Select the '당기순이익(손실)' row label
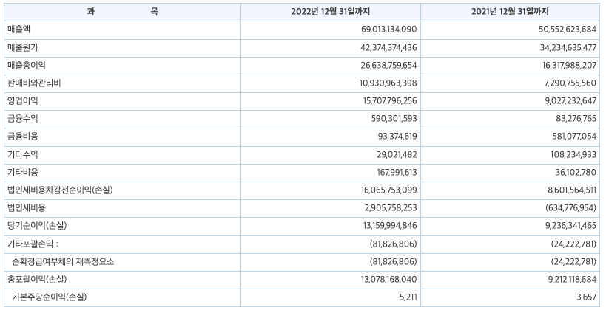This screenshot has height=310, width=606. pyautogui.click(x=37, y=225)
